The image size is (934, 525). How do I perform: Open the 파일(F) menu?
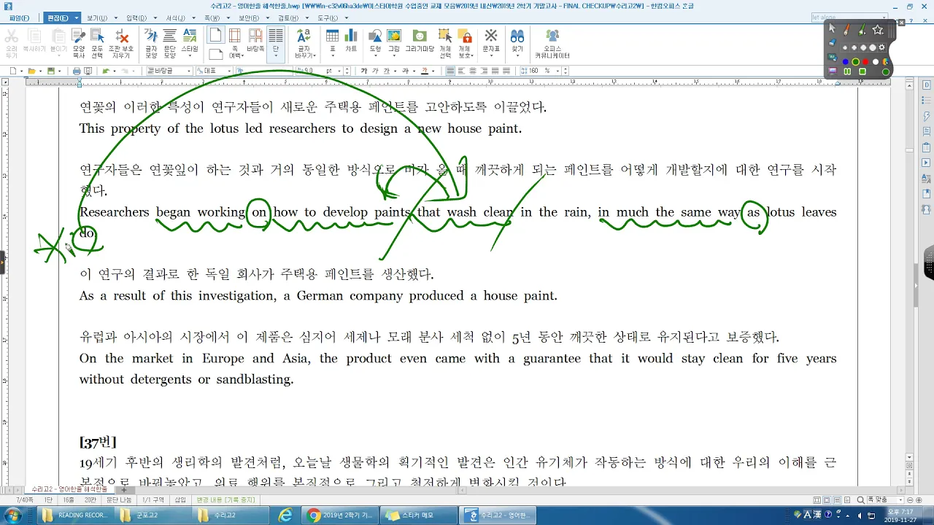click(x=20, y=17)
